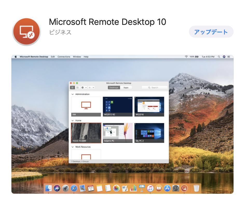Open Photos from the Dock
Image resolution: width=246 pixels, height=209 pixels.
[x=116, y=188]
